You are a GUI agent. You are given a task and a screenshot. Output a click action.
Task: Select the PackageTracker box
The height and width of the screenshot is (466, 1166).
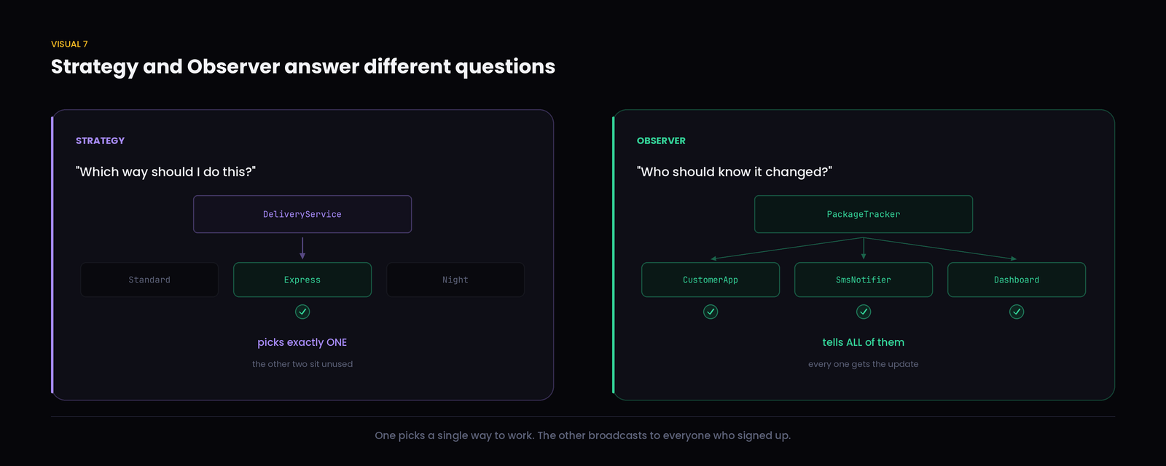[864, 214]
